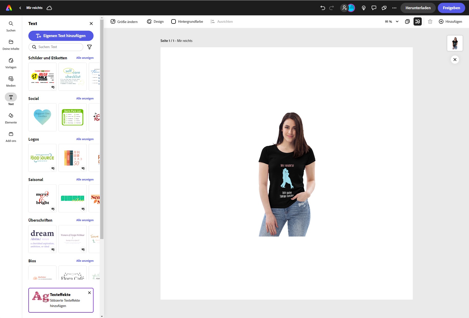Click the panel scrollbar down arrow
The width and height of the screenshot is (469, 318).
(x=102, y=316)
